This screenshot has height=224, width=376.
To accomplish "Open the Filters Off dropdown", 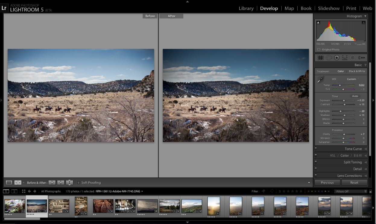I will (351, 191).
